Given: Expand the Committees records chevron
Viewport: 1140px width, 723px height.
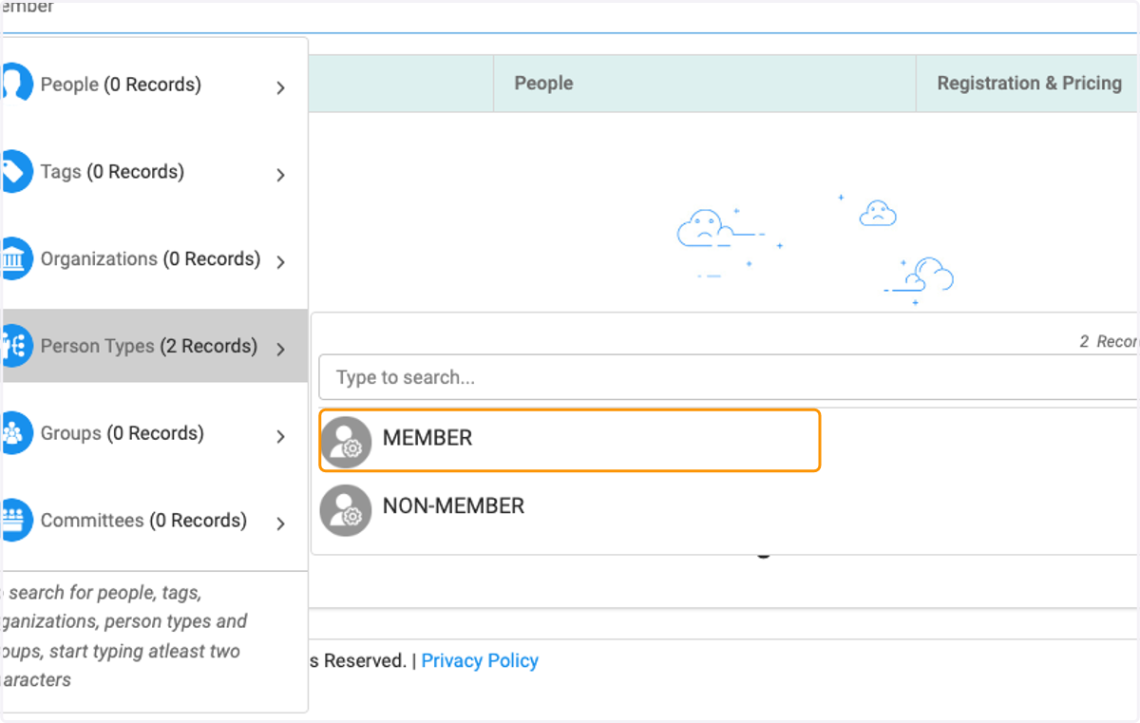Looking at the screenshot, I should point(280,523).
